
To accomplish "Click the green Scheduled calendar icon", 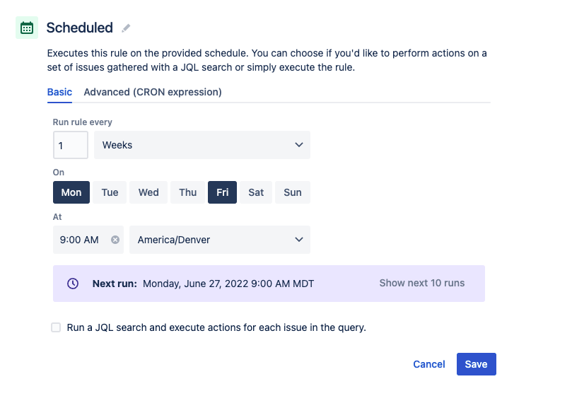I will click(27, 28).
